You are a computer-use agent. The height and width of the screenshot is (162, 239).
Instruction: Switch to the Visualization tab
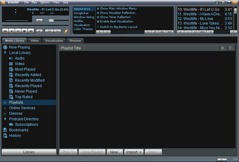point(54,41)
